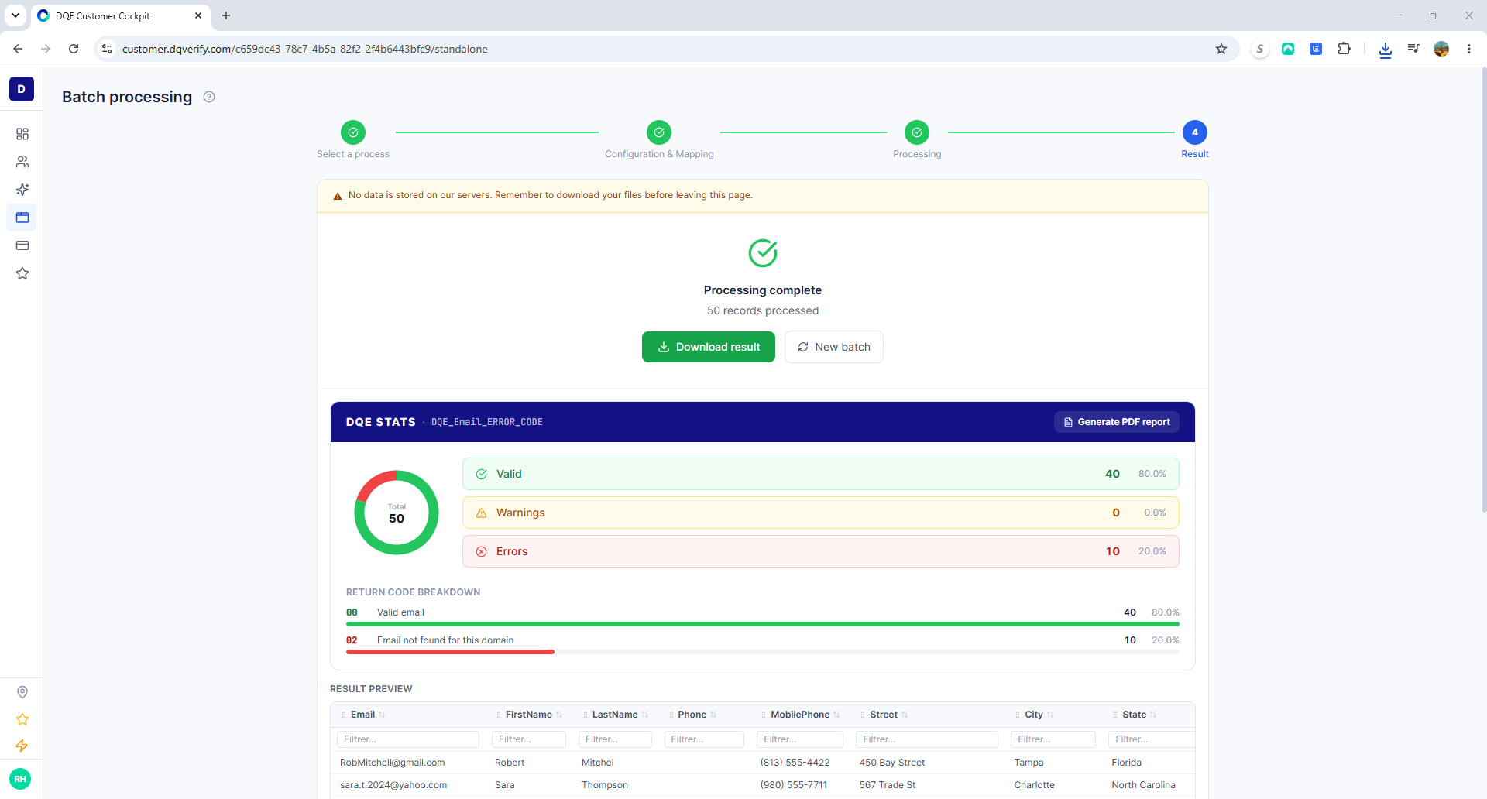The image size is (1487, 799).
Task: Generate PDF report
Action: pos(1117,422)
